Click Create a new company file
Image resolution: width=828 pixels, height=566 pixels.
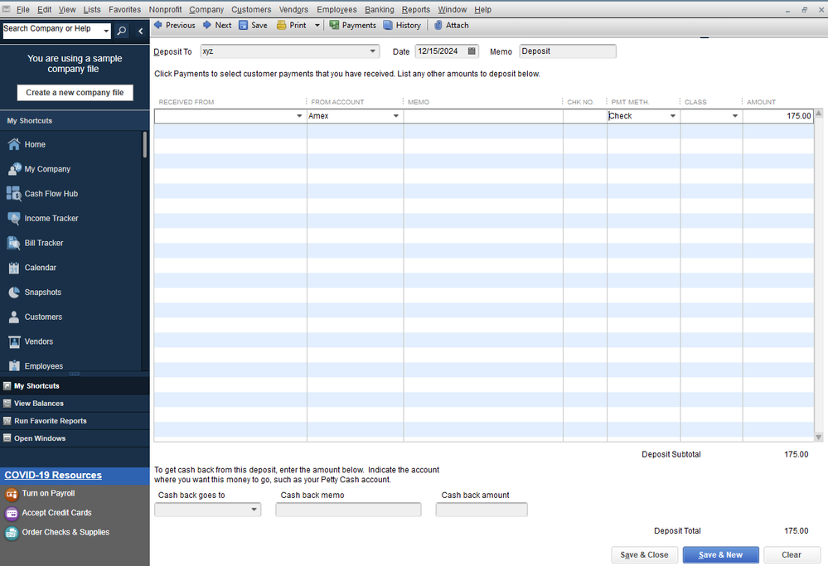point(75,92)
